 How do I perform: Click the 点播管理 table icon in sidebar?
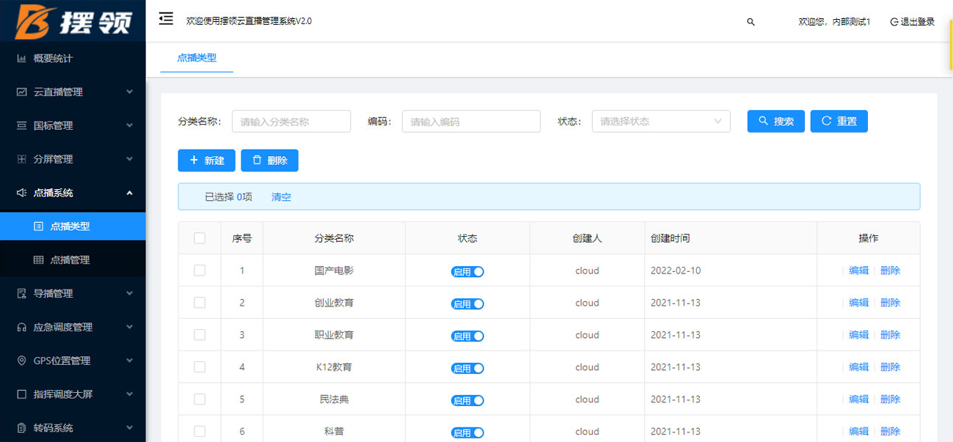point(39,260)
